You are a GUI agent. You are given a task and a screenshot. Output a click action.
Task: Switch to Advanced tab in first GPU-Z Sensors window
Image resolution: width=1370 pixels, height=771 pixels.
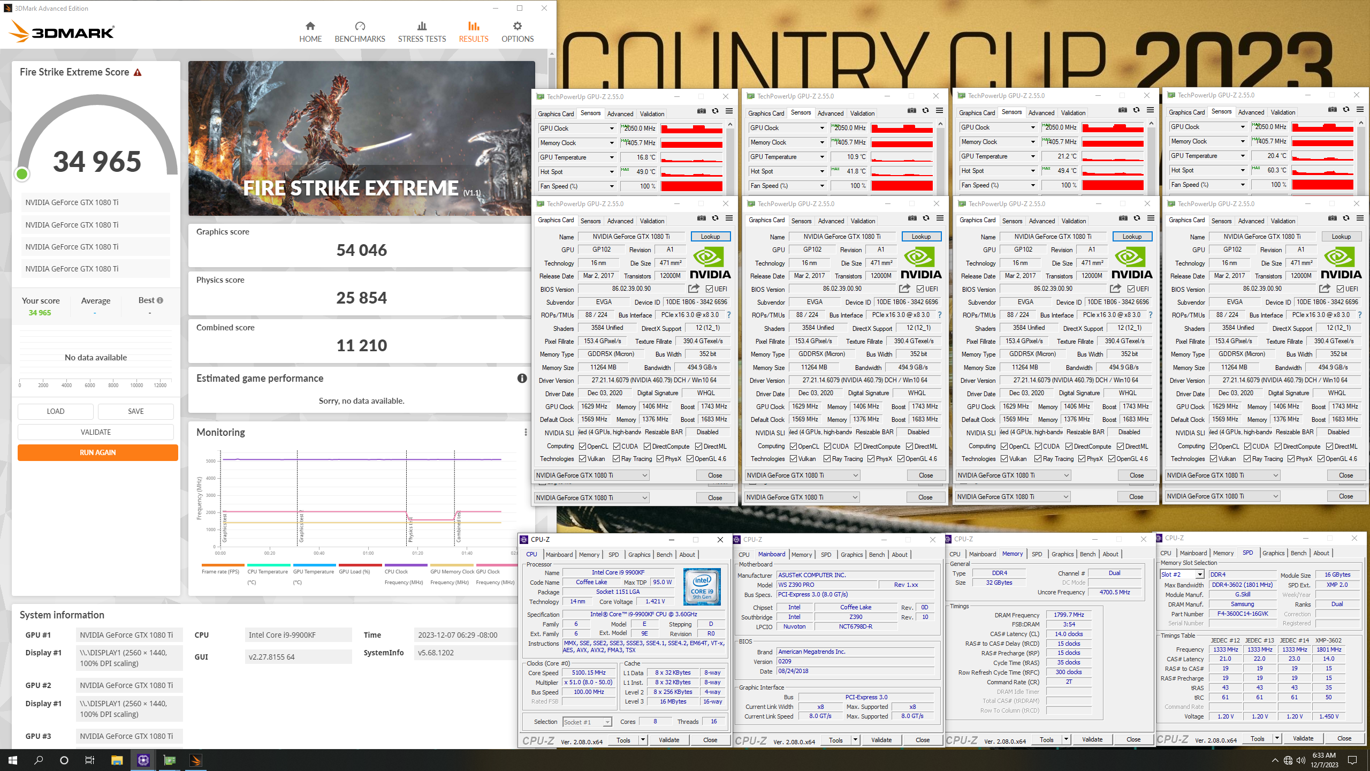(x=620, y=114)
